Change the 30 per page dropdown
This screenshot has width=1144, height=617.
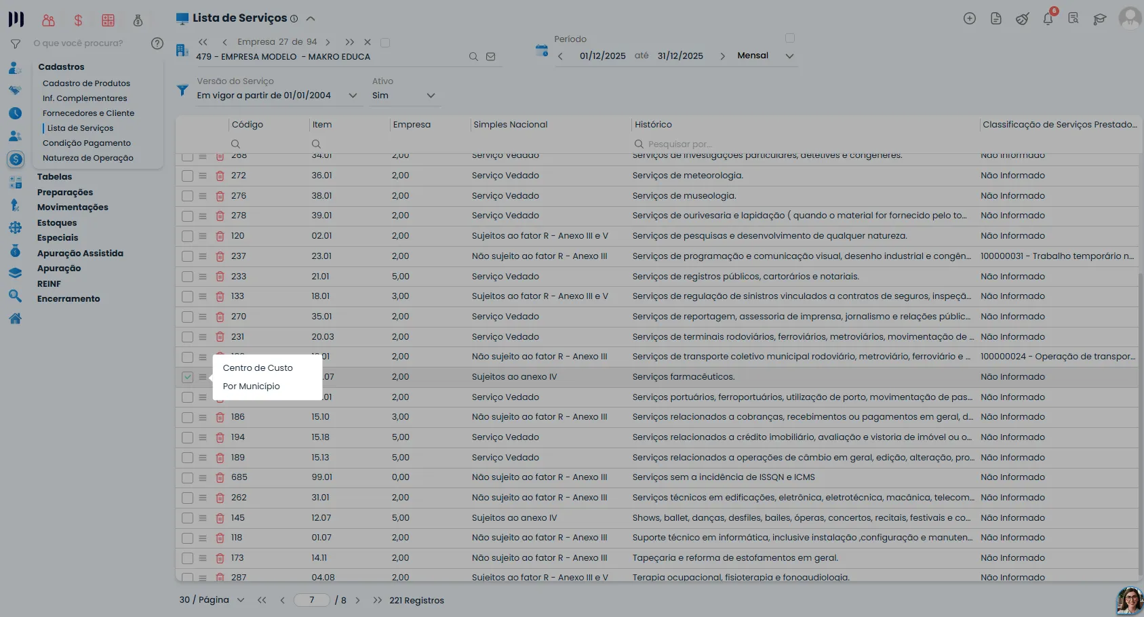point(212,600)
